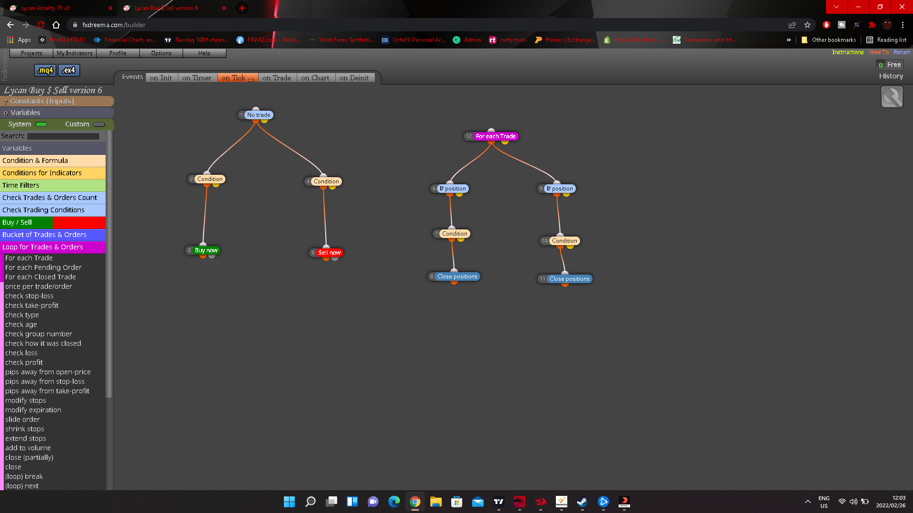Click the No trade block
913x513 pixels.
coord(259,115)
